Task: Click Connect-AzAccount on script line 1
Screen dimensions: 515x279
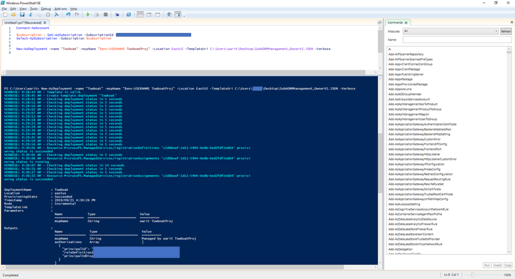Action: [33, 28]
